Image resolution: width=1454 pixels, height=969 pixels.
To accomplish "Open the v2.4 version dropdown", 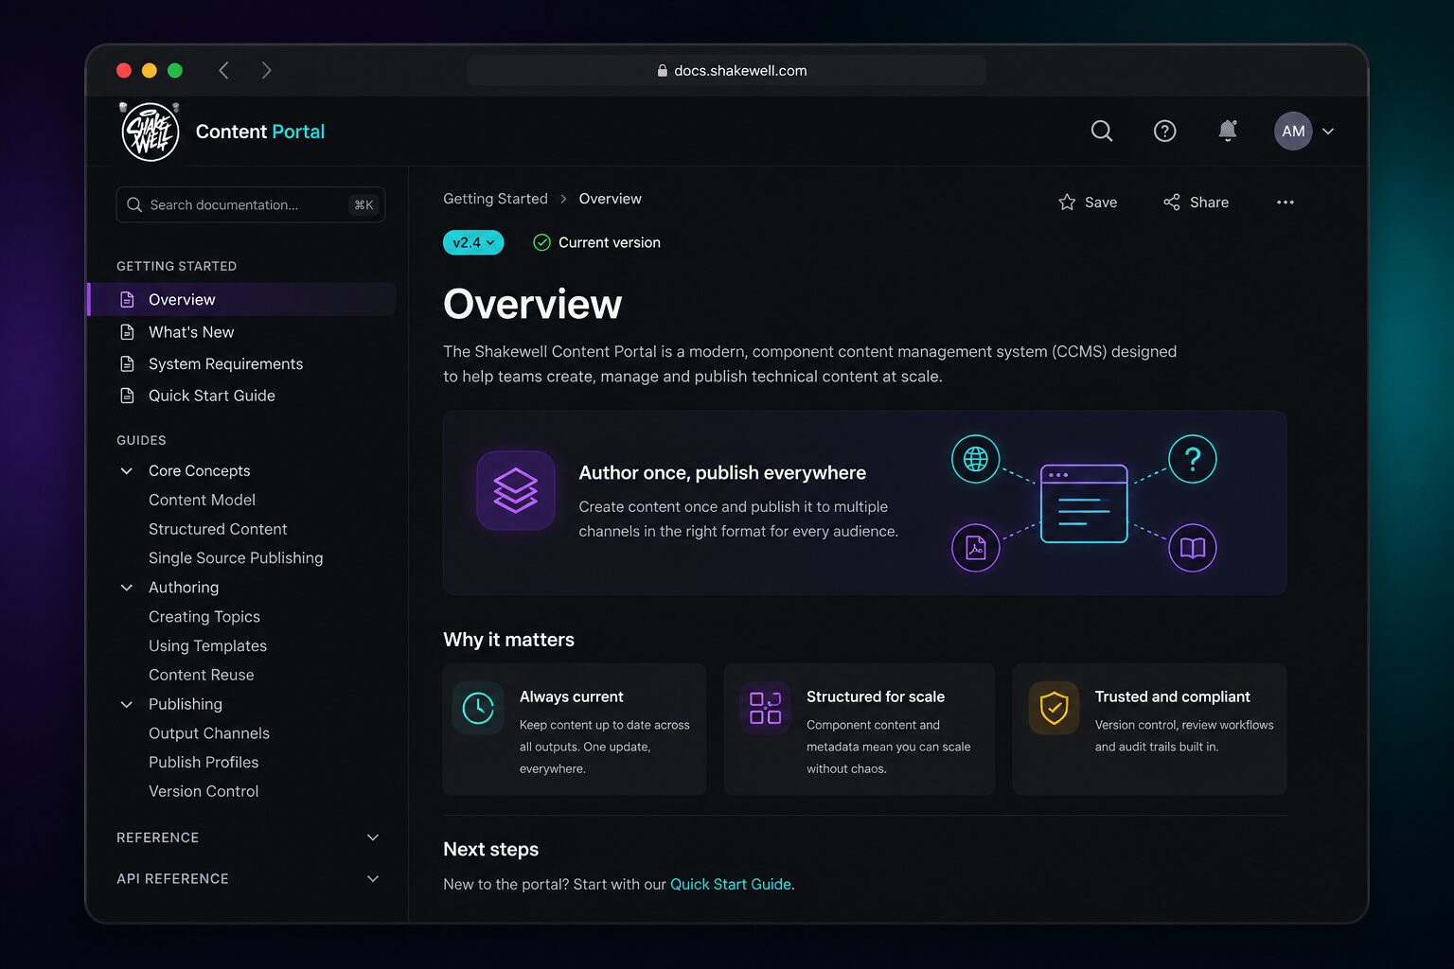I will (x=473, y=242).
